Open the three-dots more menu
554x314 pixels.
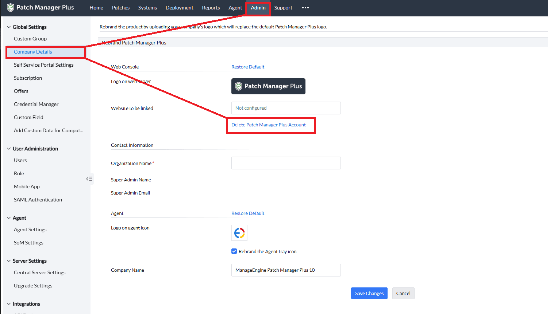pos(305,8)
